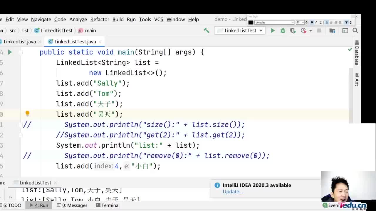Click the green Run button in toolbar
The height and width of the screenshot is (211, 376).
(x=273, y=30)
